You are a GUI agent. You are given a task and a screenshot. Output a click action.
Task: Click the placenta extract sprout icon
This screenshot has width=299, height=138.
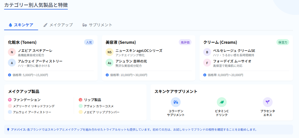click(267, 102)
